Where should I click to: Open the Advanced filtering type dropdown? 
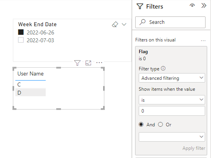coord(172,78)
